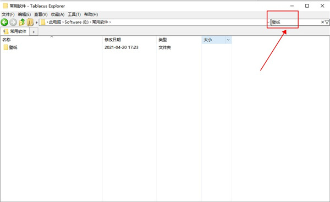The width and height of the screenshot is (330, 202).
Task: Click the date 2021-04-20 17:23
Action: click(122, 47)
